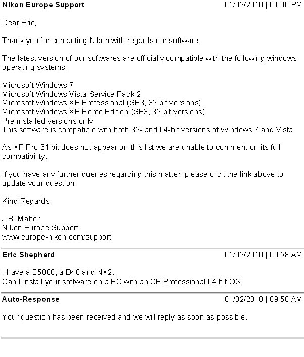Click the Eric Shepherd message timestamp
This screenshot has height=357, width=304.
[263, 255]
